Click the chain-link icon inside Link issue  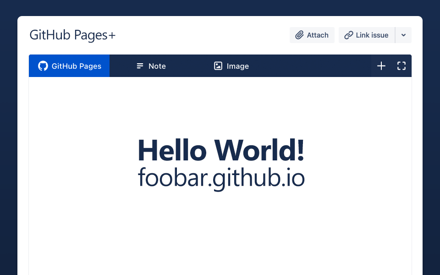(348, 35)
